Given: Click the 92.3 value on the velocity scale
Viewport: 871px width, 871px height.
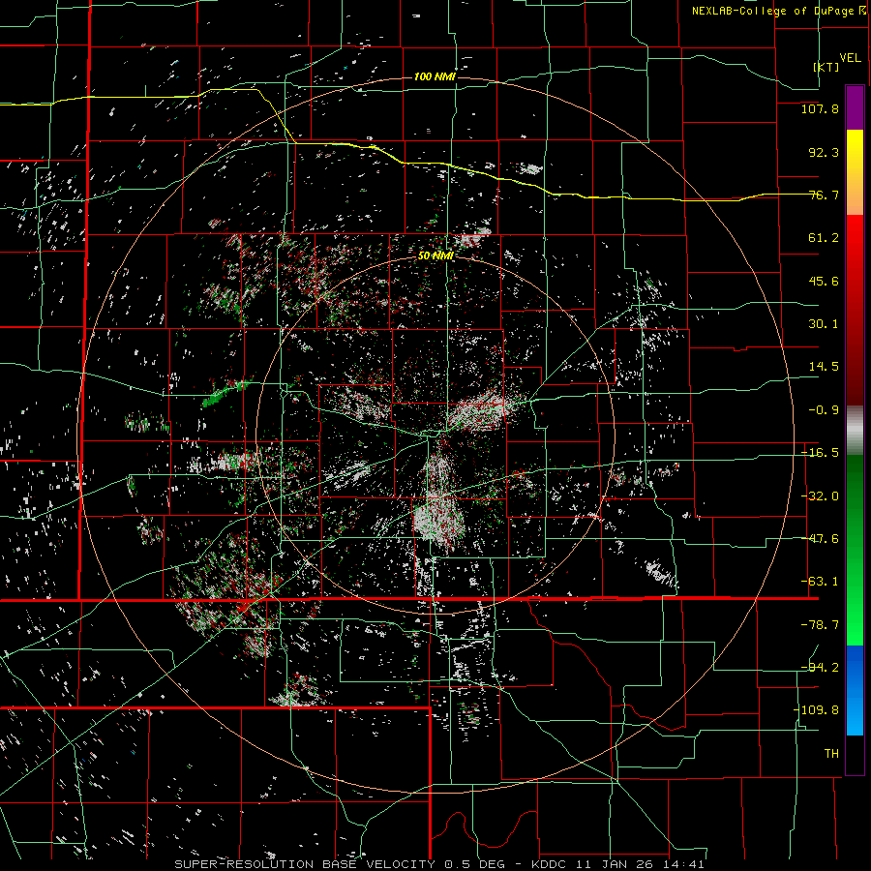Looking at the screenshot, I should [824, 152].
